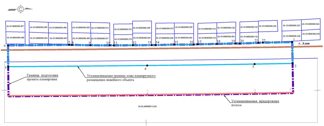324x126 pixels.
Task: Select 'Устанавливаемая граница зоны планируемого' caption
Action: point(121,76)
